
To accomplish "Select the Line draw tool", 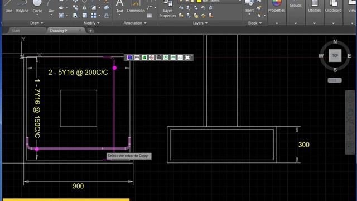I will 8,6.
